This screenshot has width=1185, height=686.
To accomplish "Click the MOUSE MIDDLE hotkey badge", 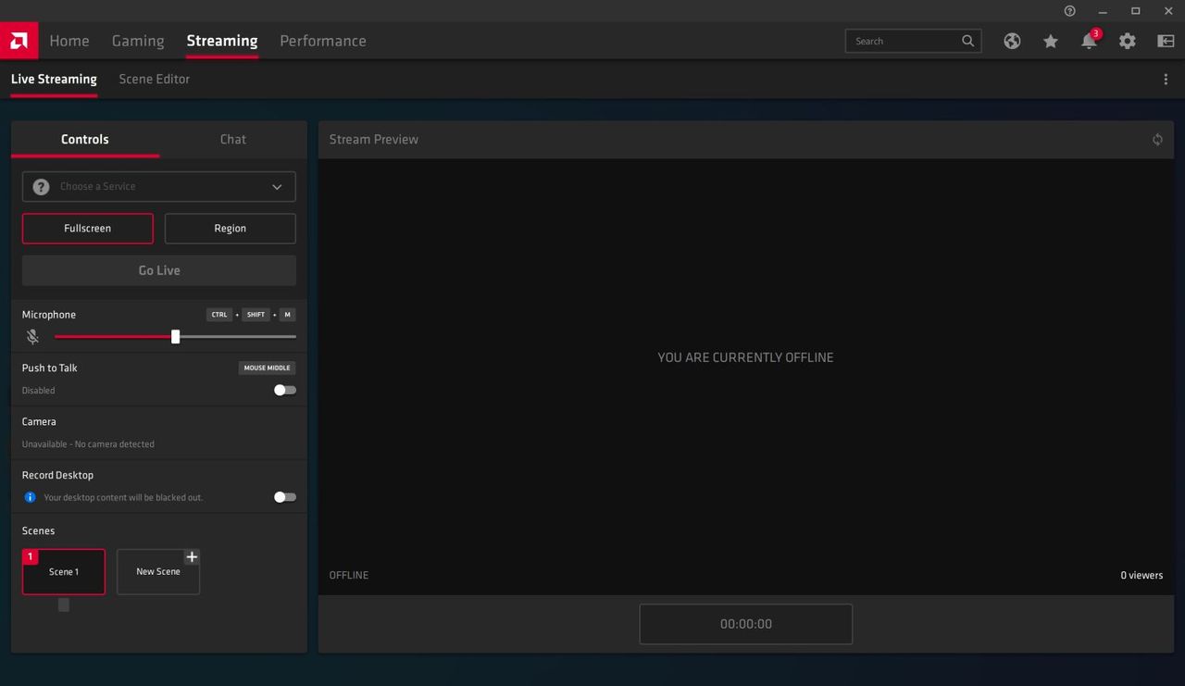I will (x=268, y=368).
